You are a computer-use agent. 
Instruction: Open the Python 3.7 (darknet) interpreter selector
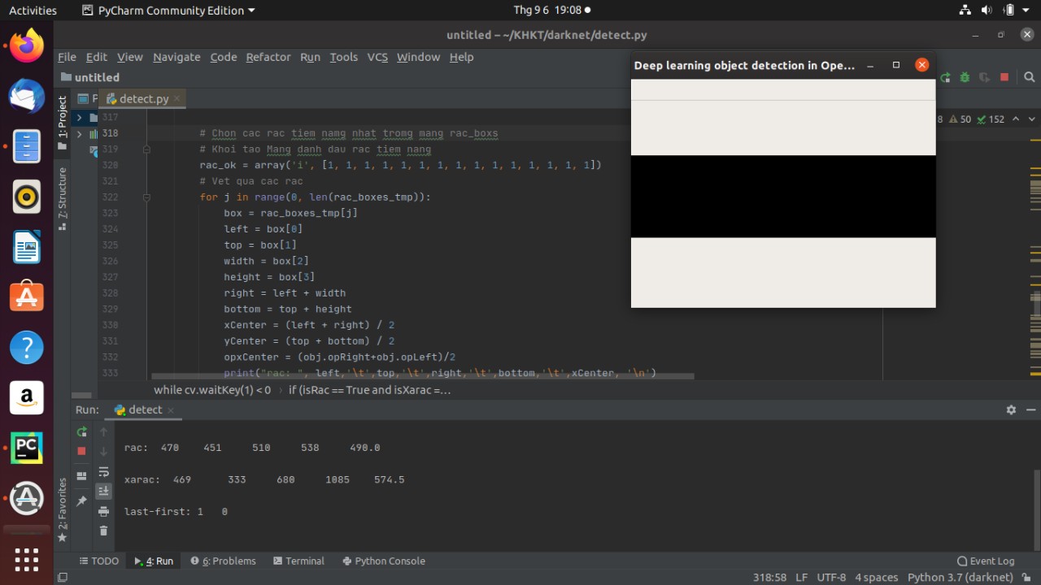(960, 577)
